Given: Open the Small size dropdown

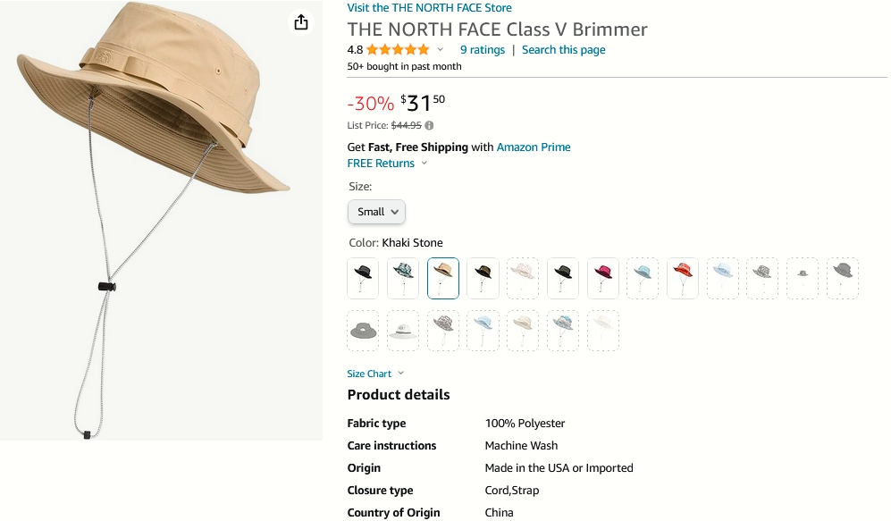Looking at the screenshot, I should pyautogui.click(x=376, y=212).
